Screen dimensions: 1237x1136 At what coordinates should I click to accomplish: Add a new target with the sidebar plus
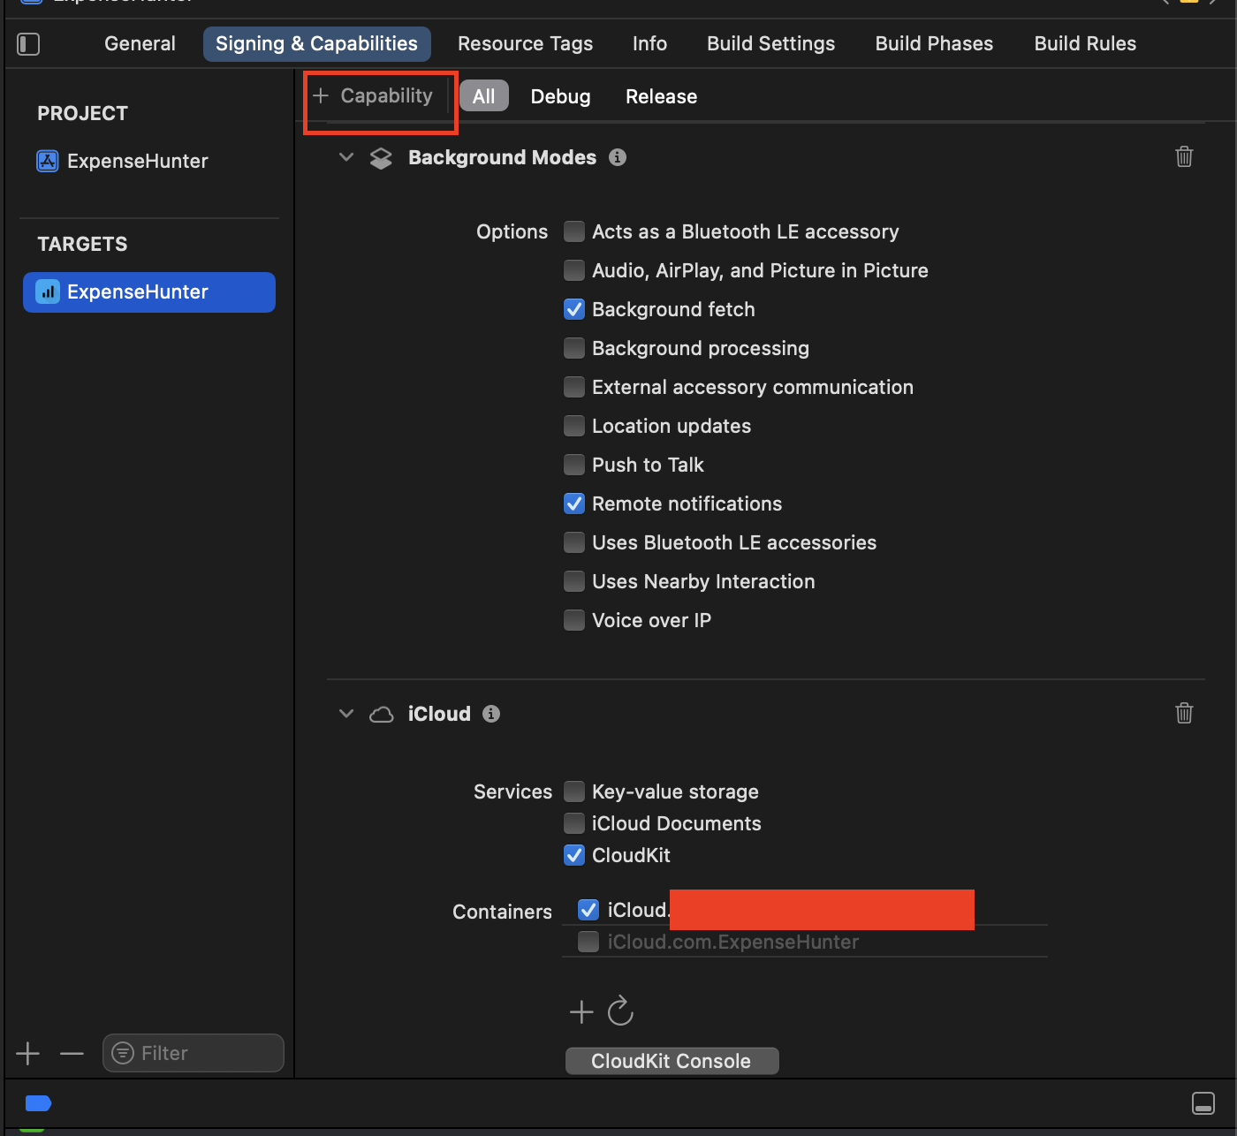click(x=28, y=1053)
